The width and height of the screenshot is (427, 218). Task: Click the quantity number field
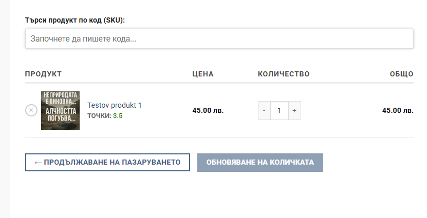(279, 110)
